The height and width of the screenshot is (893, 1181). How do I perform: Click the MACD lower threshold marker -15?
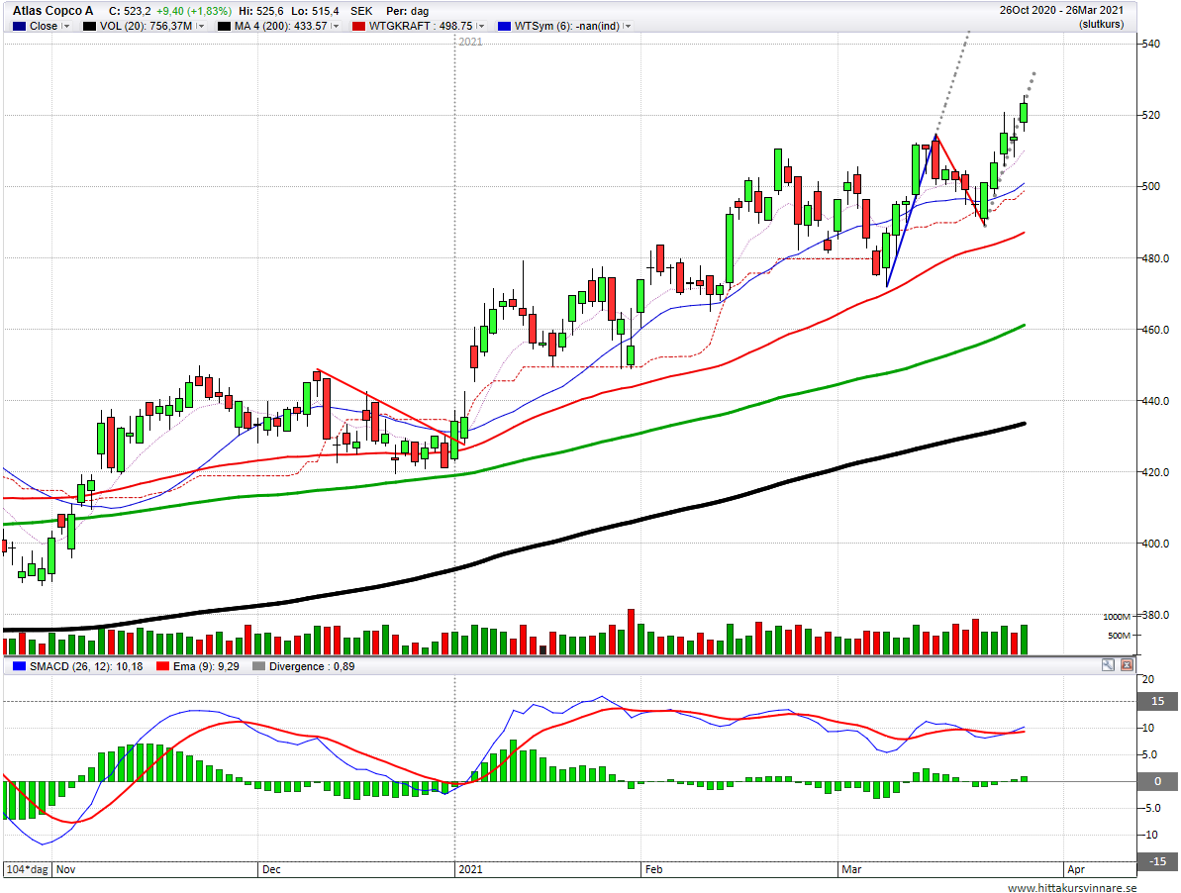(1157, 861)
